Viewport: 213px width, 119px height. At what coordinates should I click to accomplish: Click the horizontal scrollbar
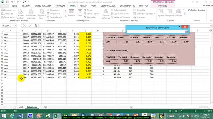[166, 107]
